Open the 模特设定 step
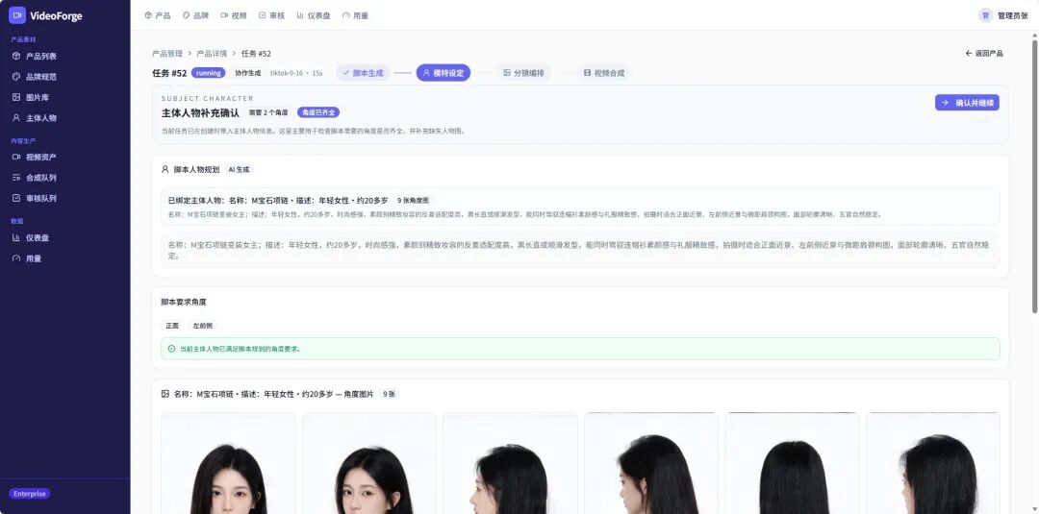Image resolution: width=1039 pixels, height=514 pixels. 443,73
